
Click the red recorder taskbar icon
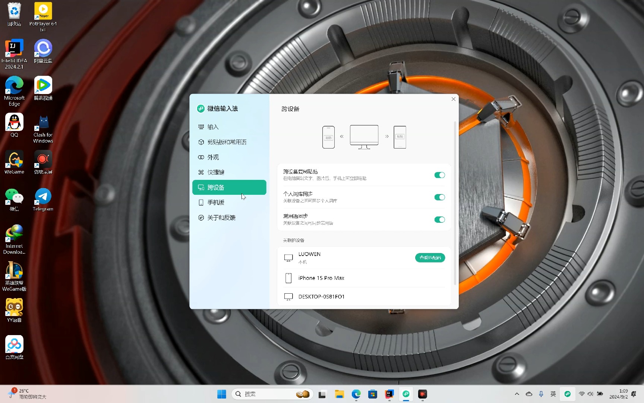click(x=423, y=394)
